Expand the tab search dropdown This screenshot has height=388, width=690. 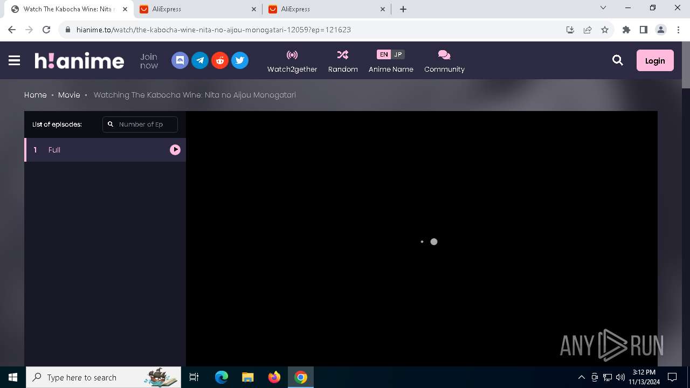click(x=603, y=8)
